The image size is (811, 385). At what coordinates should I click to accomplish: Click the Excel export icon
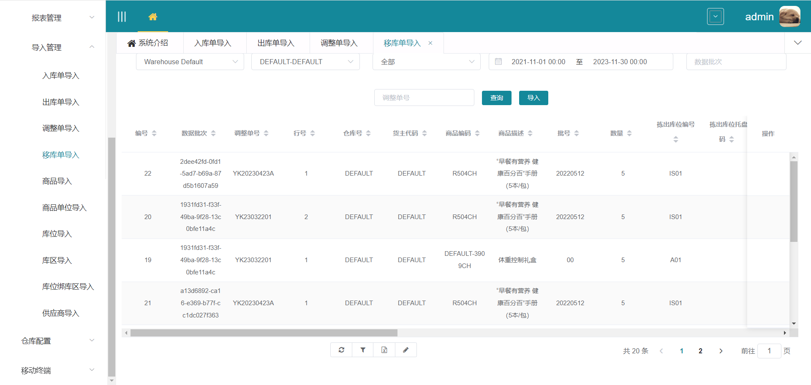384,350
